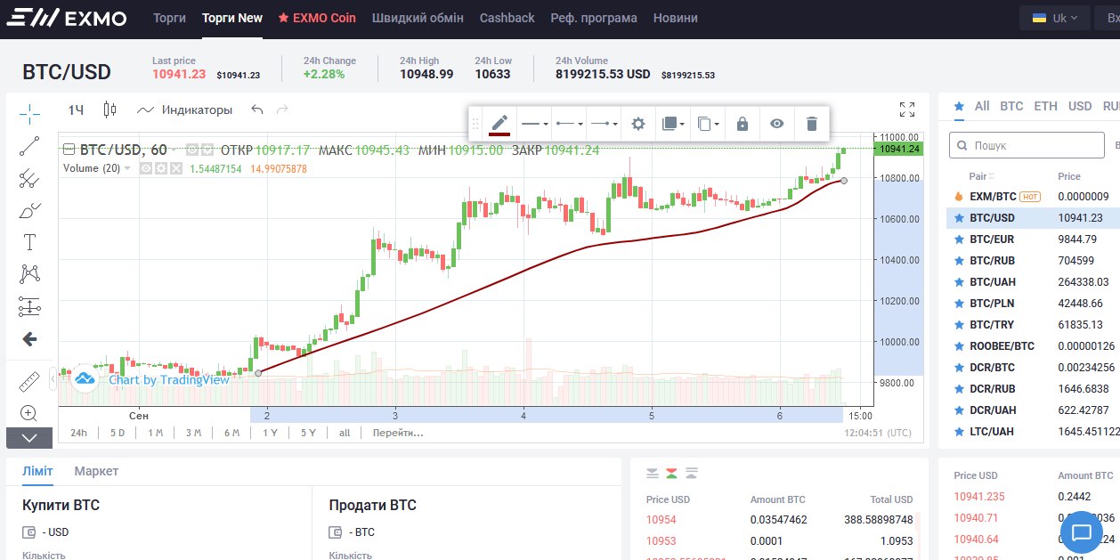The height and width of the screenshot is (560, 1120).
Task: Expand more drawing tools chevron
Action: 29,437
